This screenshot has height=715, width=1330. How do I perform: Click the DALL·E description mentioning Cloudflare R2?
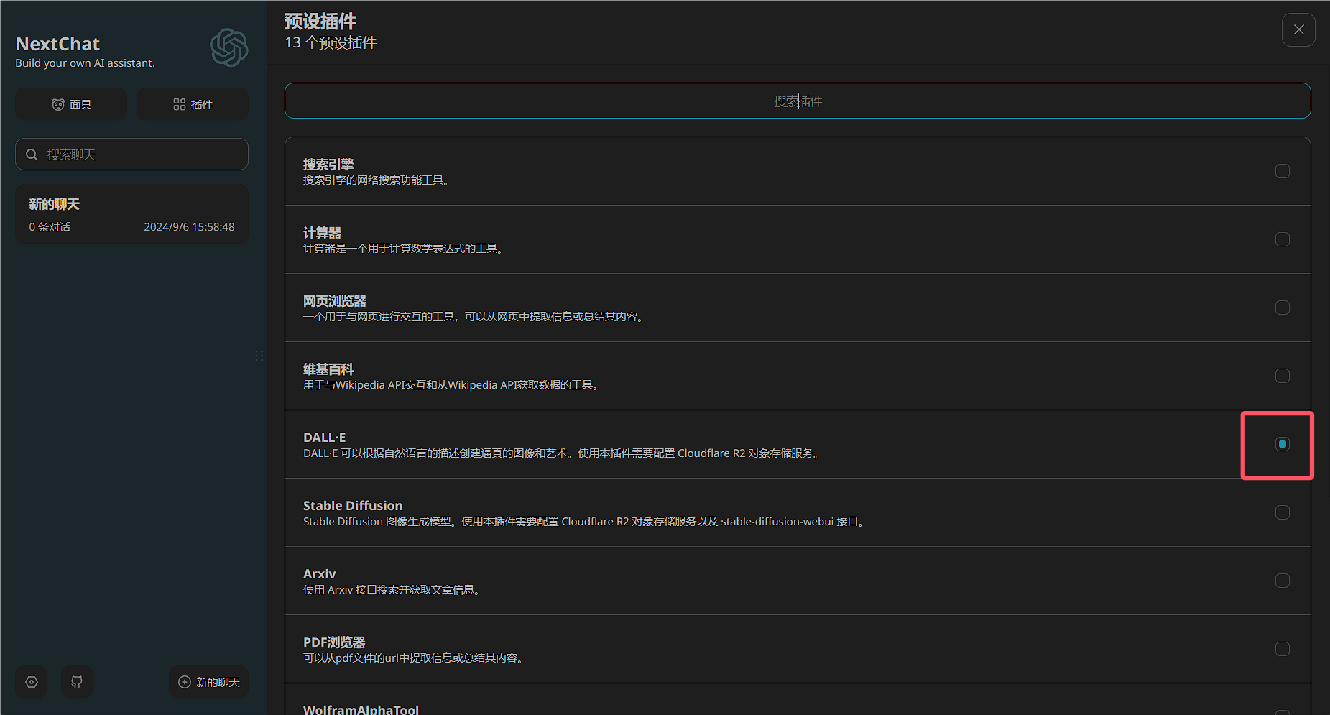click(x=563, y=453)
